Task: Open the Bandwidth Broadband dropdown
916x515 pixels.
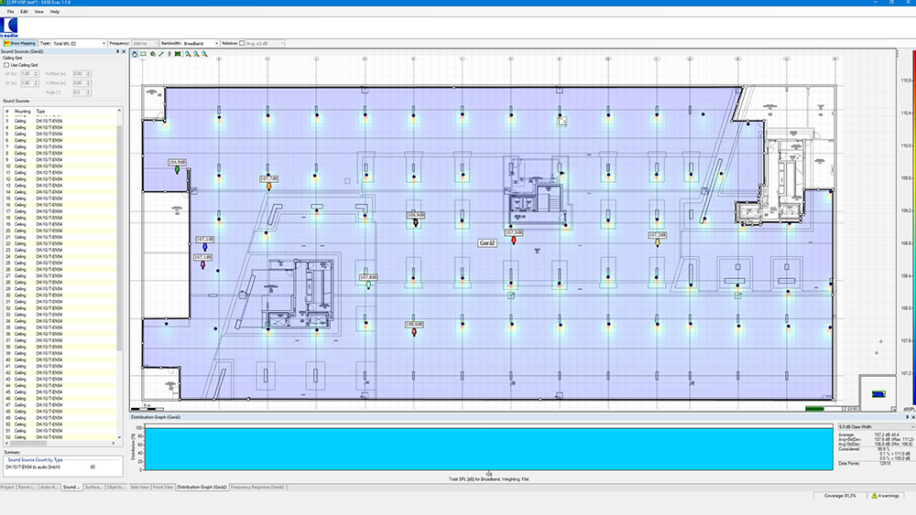Action: 201,43
